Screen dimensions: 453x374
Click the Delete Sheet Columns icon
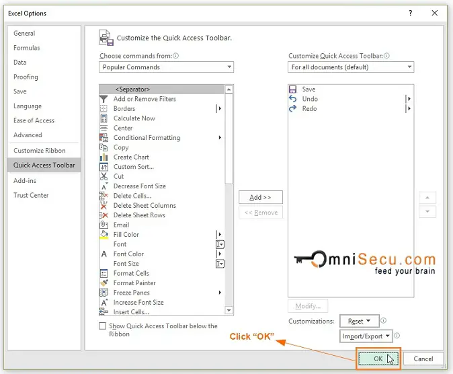(104, 206)
